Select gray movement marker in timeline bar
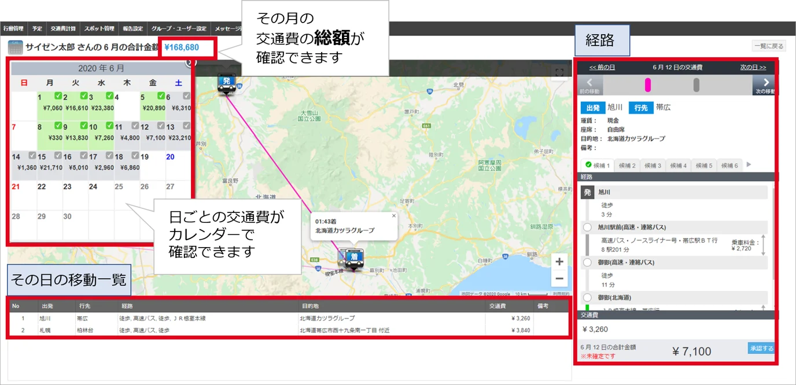The image size is (796, 385). pos(696,85)
